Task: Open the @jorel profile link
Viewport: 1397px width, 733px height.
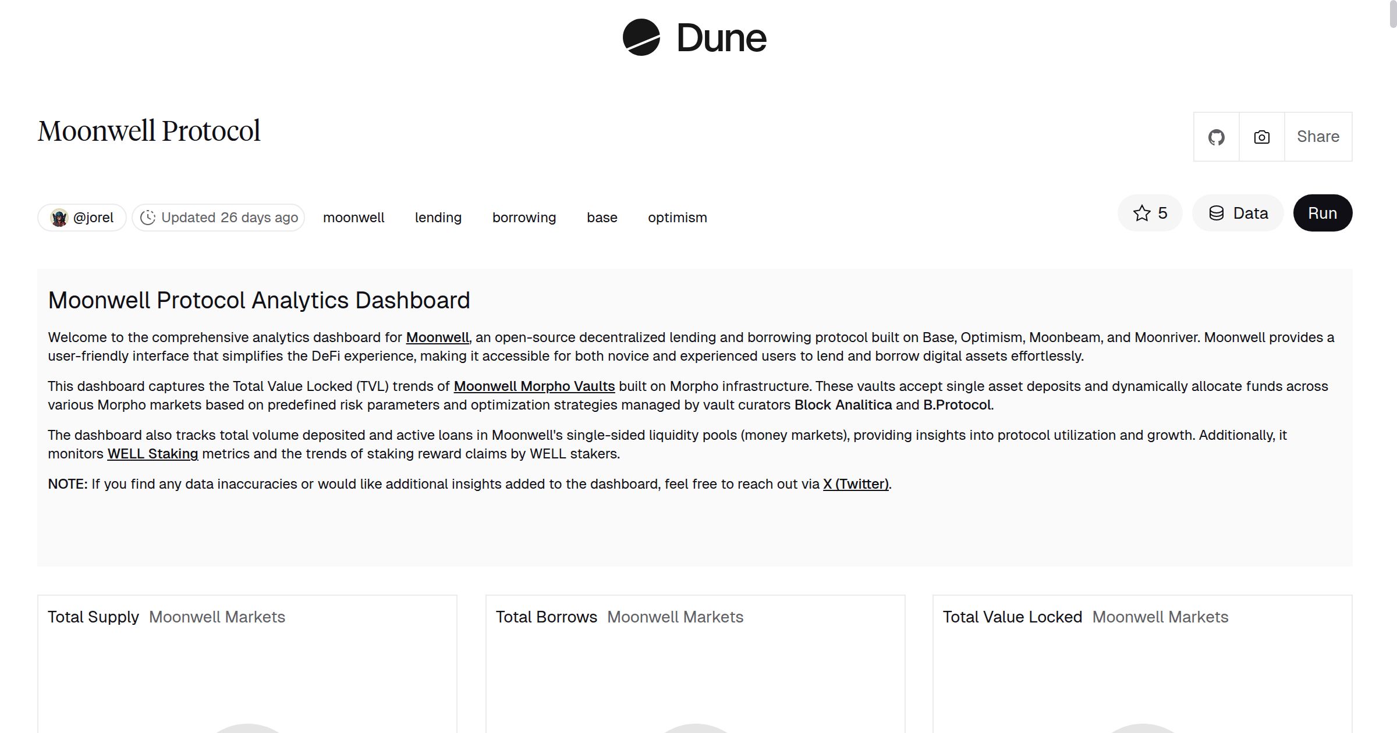Action: (94, 217)
